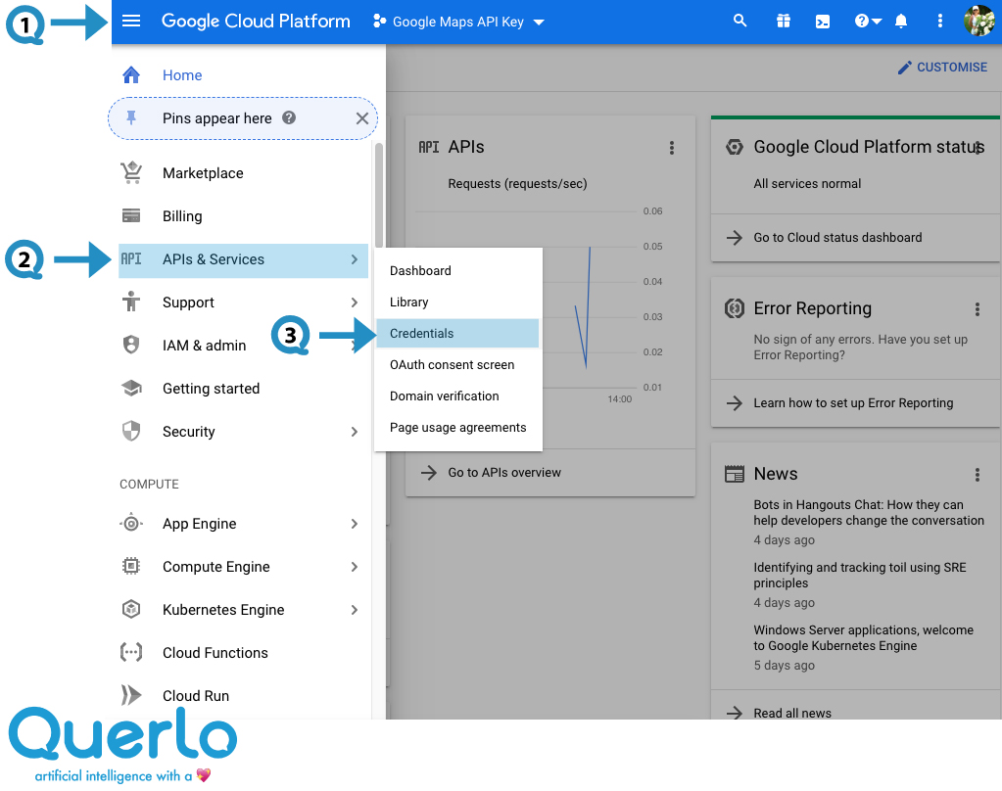Click the Google Cloud Platform title
The width and height of the screenshot is (1002, 791).
(x=256, y=22)
